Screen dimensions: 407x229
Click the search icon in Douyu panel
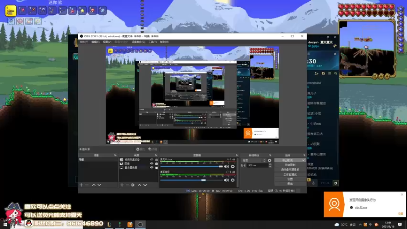point(336,73)
